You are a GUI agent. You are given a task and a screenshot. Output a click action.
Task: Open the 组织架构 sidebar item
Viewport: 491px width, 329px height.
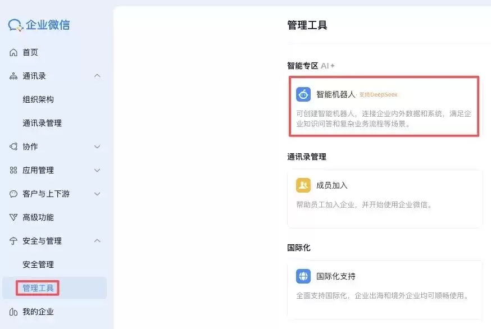point(39,99)
